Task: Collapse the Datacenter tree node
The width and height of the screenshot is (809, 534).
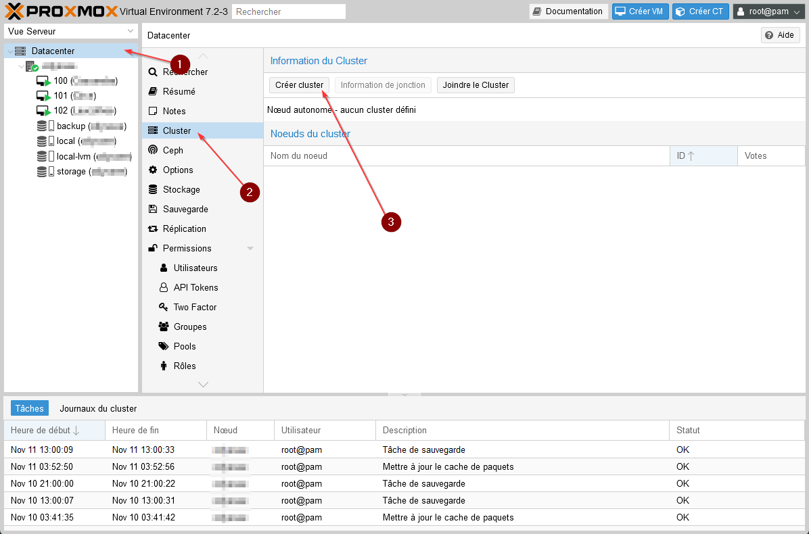Action: coord(9,51)
